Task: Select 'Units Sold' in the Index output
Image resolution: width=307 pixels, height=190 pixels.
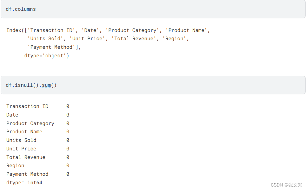Action: pyautogui.click(x=46, y=38)
